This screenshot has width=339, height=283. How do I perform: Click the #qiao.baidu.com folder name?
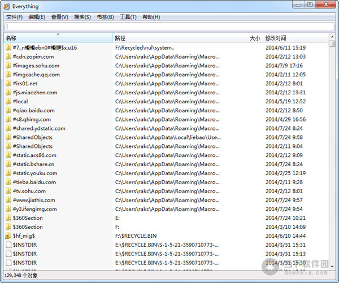34,111
